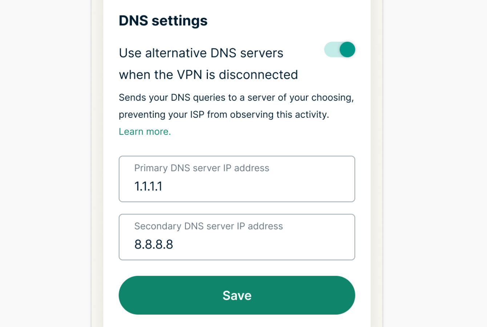Click the "Primary DNS server IP address" label

tap(202, 168)
